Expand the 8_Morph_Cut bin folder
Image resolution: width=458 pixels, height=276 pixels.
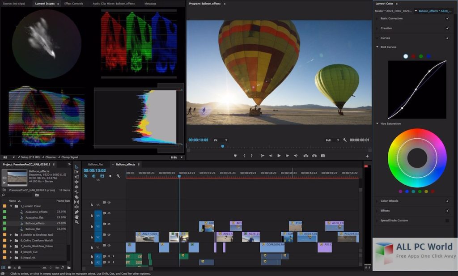11,252
